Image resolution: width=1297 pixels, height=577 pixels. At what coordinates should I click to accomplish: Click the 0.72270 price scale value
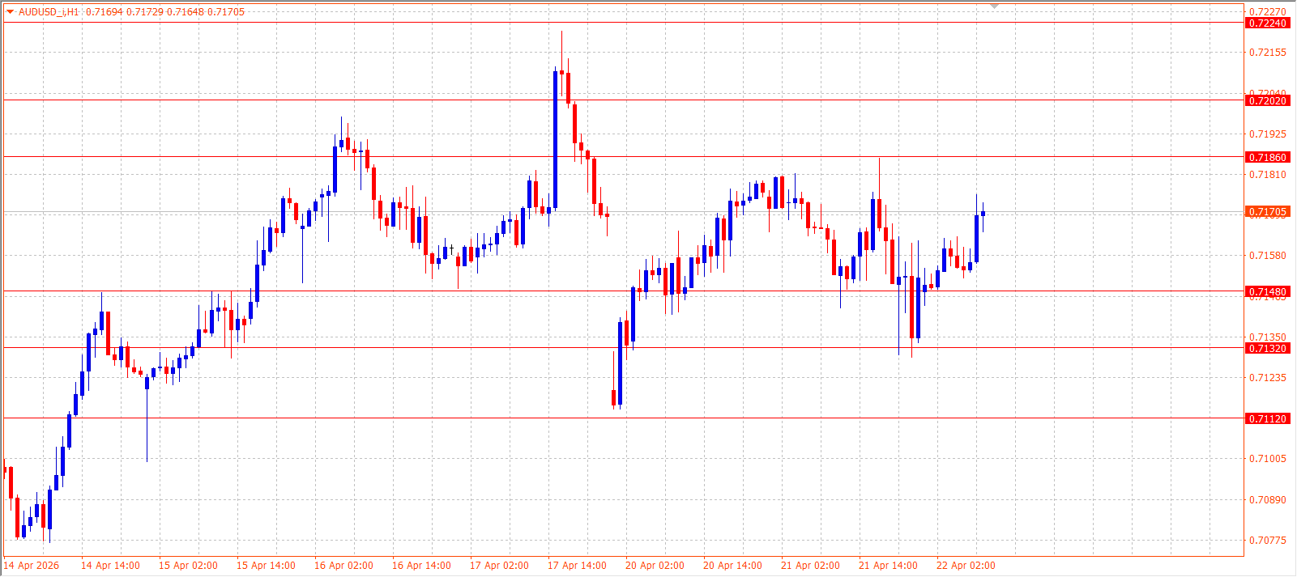(x=1268, y=12)
